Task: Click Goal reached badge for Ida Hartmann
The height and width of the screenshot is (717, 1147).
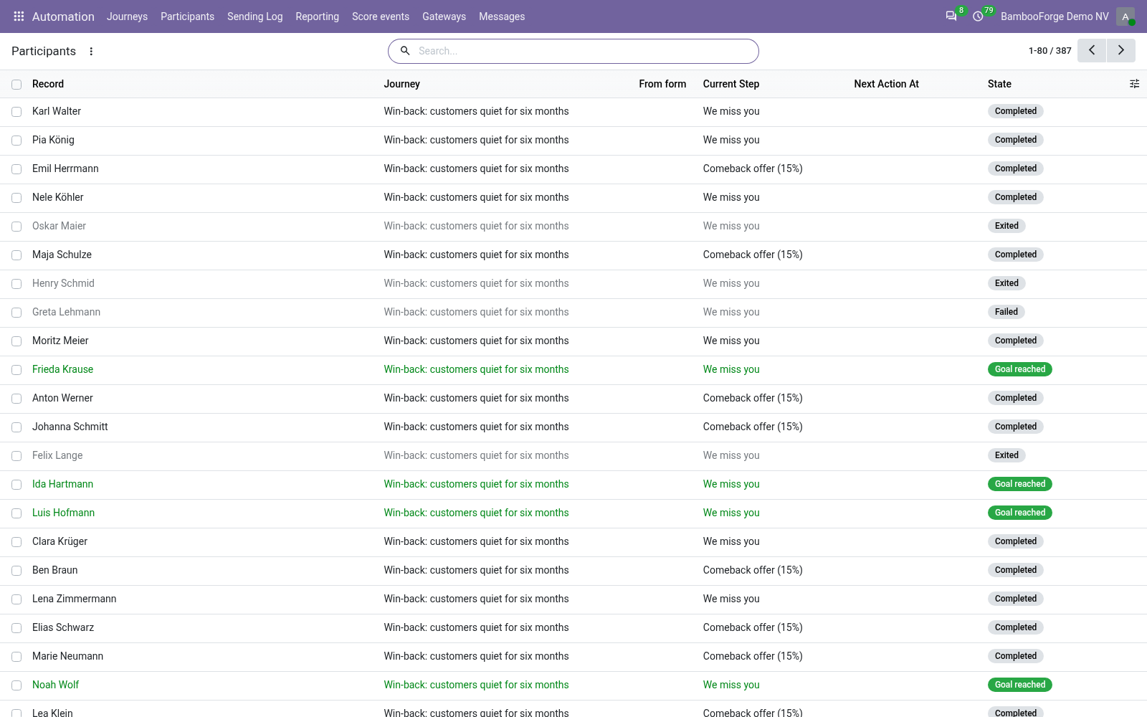Action: point(1019,484)
